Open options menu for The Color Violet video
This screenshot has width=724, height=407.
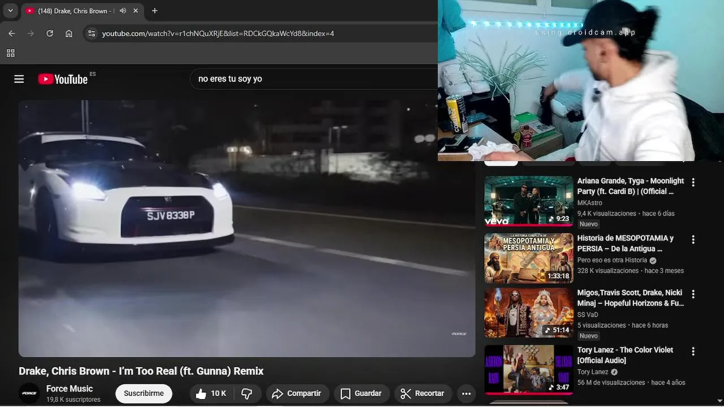pyautogui.click(x=693, y=351)
